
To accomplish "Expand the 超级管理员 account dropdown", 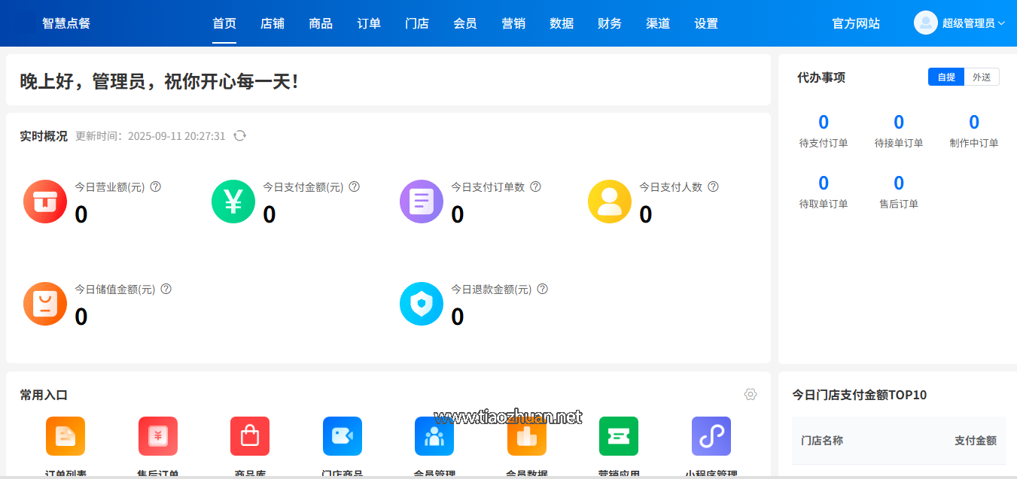I will (x=967, y=23).
